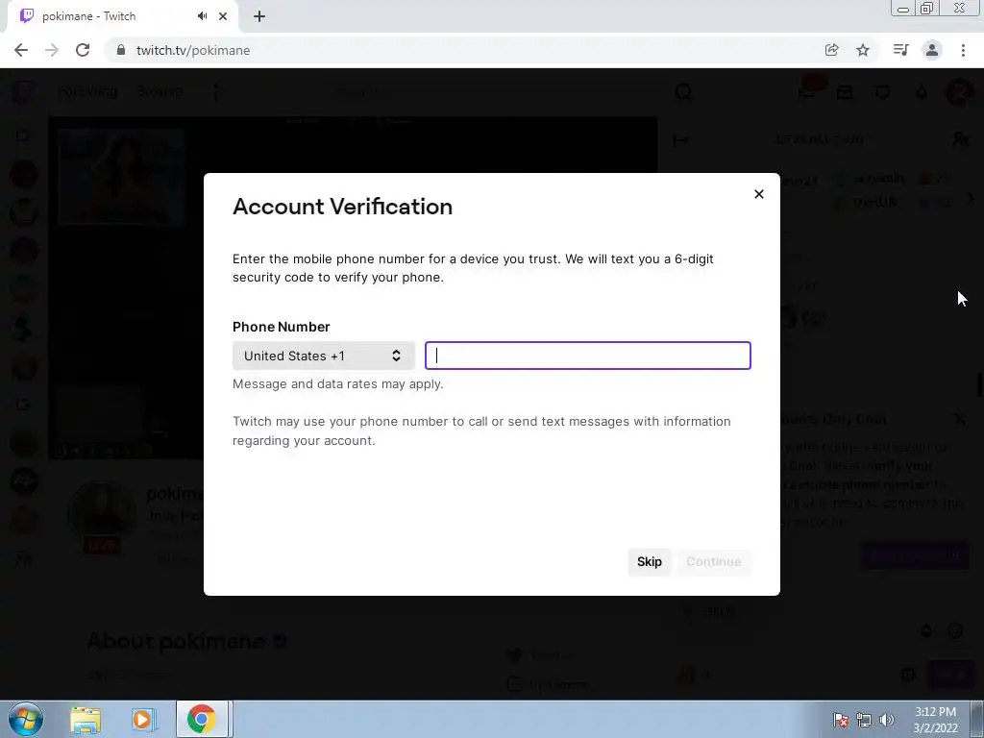Screen dimensions: 984x738
Task: Share this page icon
Action: click(831, 50)
